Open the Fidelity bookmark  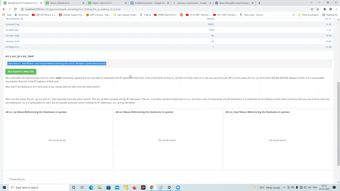(146, 15)
